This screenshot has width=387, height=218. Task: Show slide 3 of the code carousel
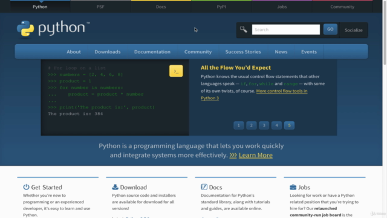[264, 125]
